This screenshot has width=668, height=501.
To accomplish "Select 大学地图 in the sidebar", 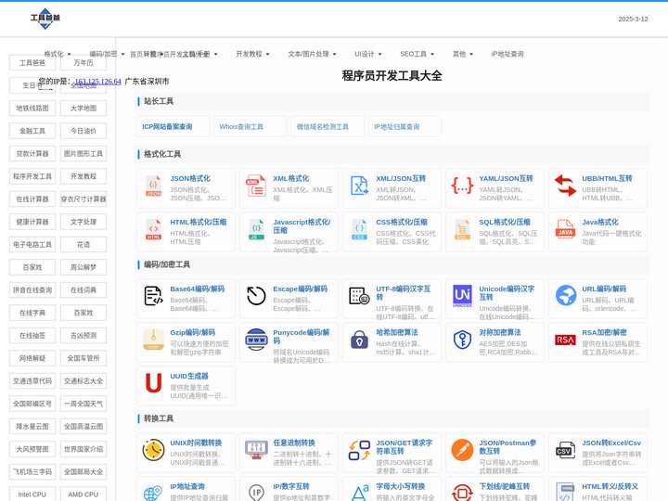I will (x=83, y=109).
